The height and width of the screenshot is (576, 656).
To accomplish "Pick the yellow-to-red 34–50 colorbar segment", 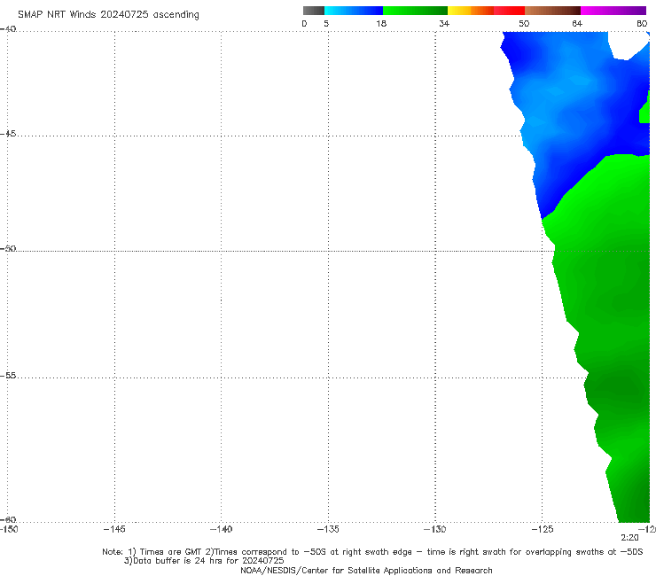I will click(x=486, y=11).
